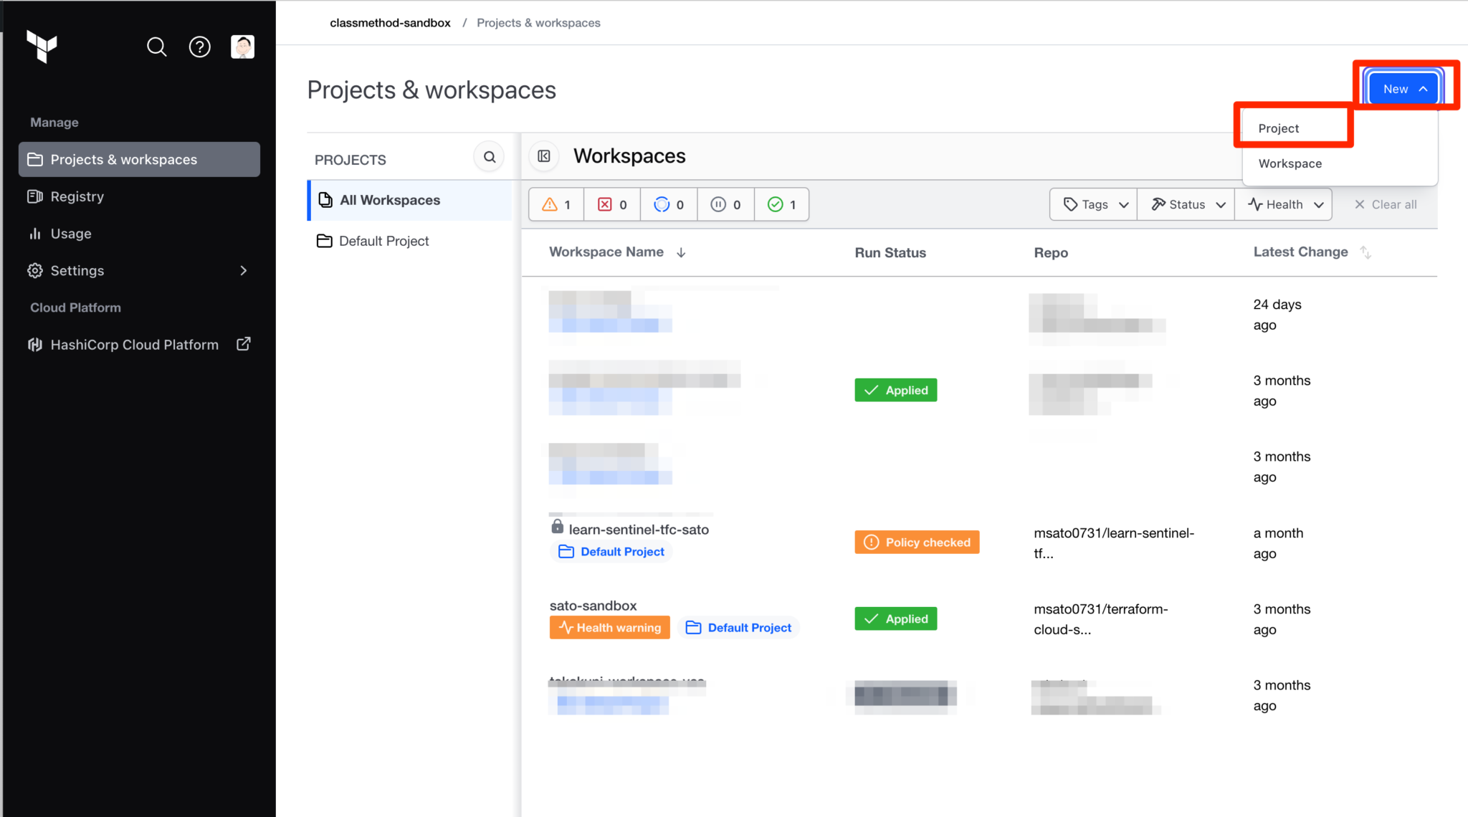Screen dimensions: 1468x817
Task: Click the success status filter showing 1
Action: [x=781, y=204]
